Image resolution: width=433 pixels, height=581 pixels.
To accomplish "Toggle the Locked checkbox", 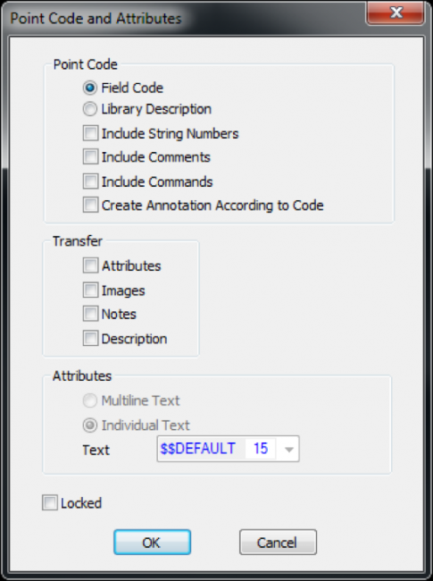I will (50, 503).
